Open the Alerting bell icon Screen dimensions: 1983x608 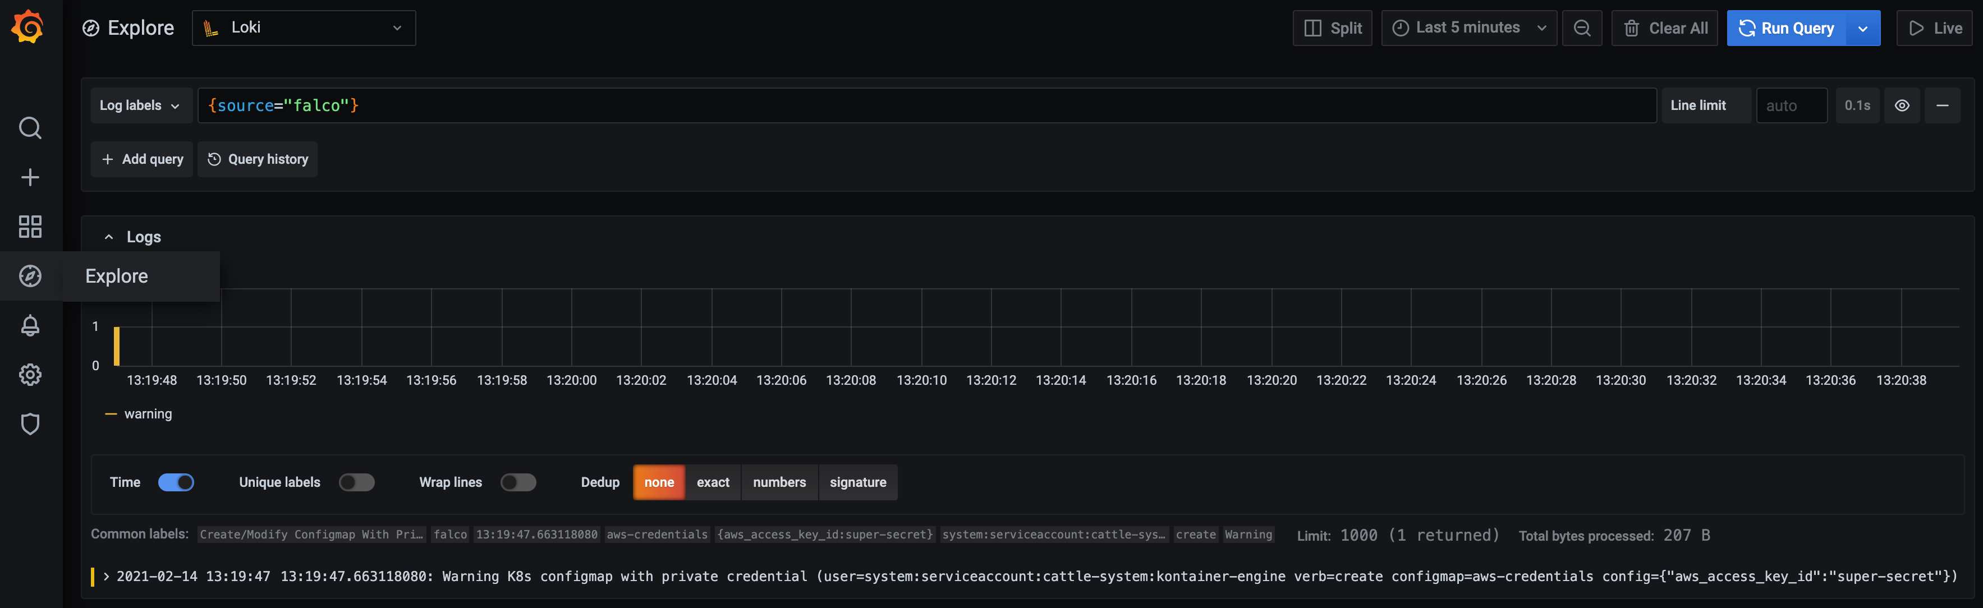[29, 325]
